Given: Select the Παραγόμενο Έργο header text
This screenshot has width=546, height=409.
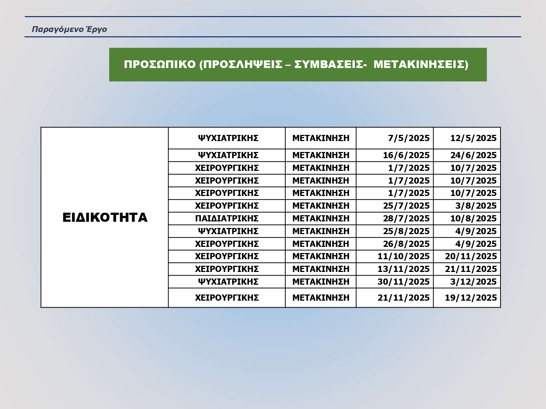Looking at the screenshot, I should [x=69, y=29].
